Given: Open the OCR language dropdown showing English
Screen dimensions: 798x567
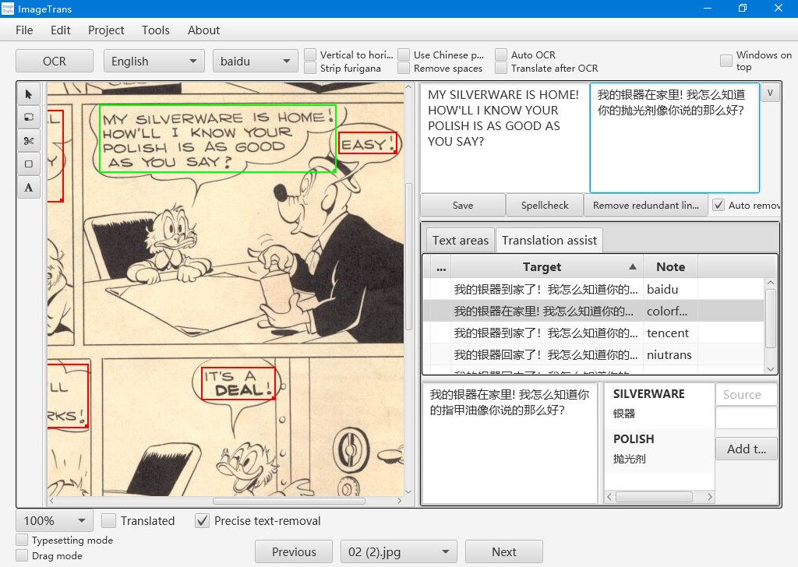Looking at the screenshot, I should tap(154, 61).
